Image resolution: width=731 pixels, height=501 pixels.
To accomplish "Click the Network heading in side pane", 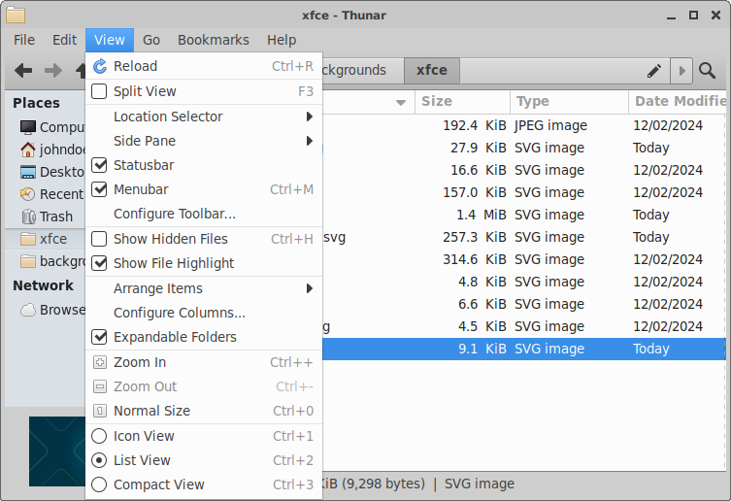I will (x=44, y=285).
